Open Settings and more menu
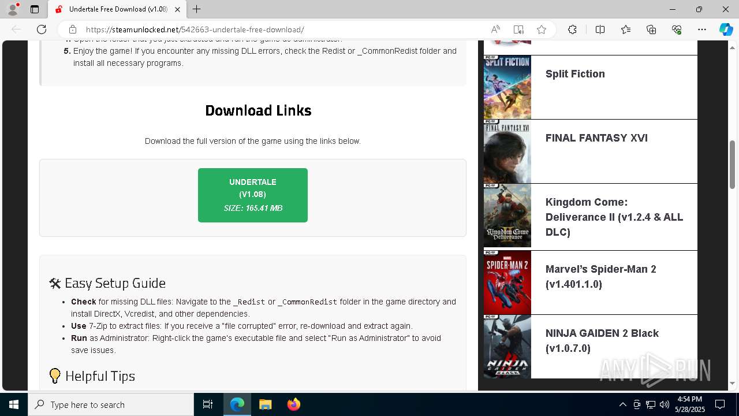Viewport: 739px width, 416px height. pos(702,29)
